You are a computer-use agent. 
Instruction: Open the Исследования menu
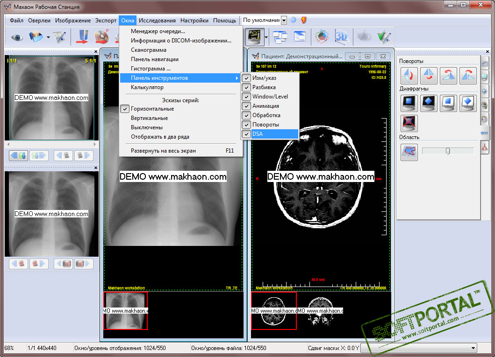click(157, 21)
